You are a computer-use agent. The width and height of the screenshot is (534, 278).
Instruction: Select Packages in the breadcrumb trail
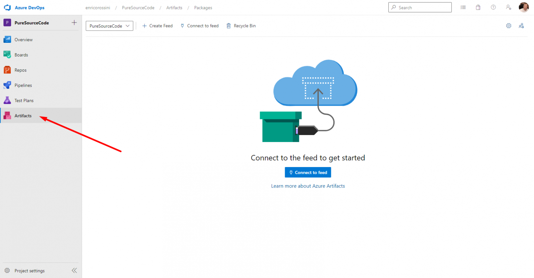(x=203, y=7)
